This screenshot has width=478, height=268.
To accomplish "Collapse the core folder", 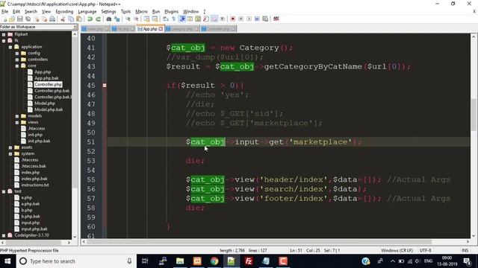I will tap(17, 66).
